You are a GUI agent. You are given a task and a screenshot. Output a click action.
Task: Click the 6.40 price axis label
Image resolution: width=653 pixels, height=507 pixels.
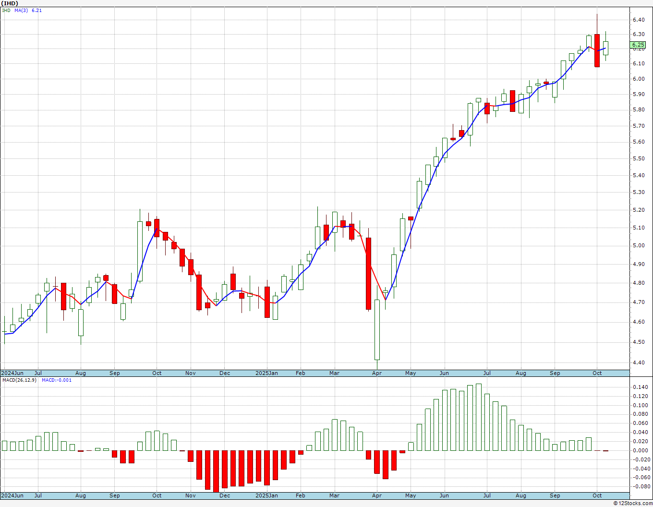coord(638,20)
